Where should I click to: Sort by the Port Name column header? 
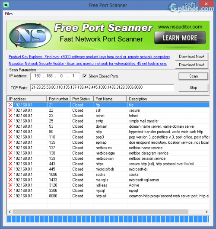tap(110, 99)
